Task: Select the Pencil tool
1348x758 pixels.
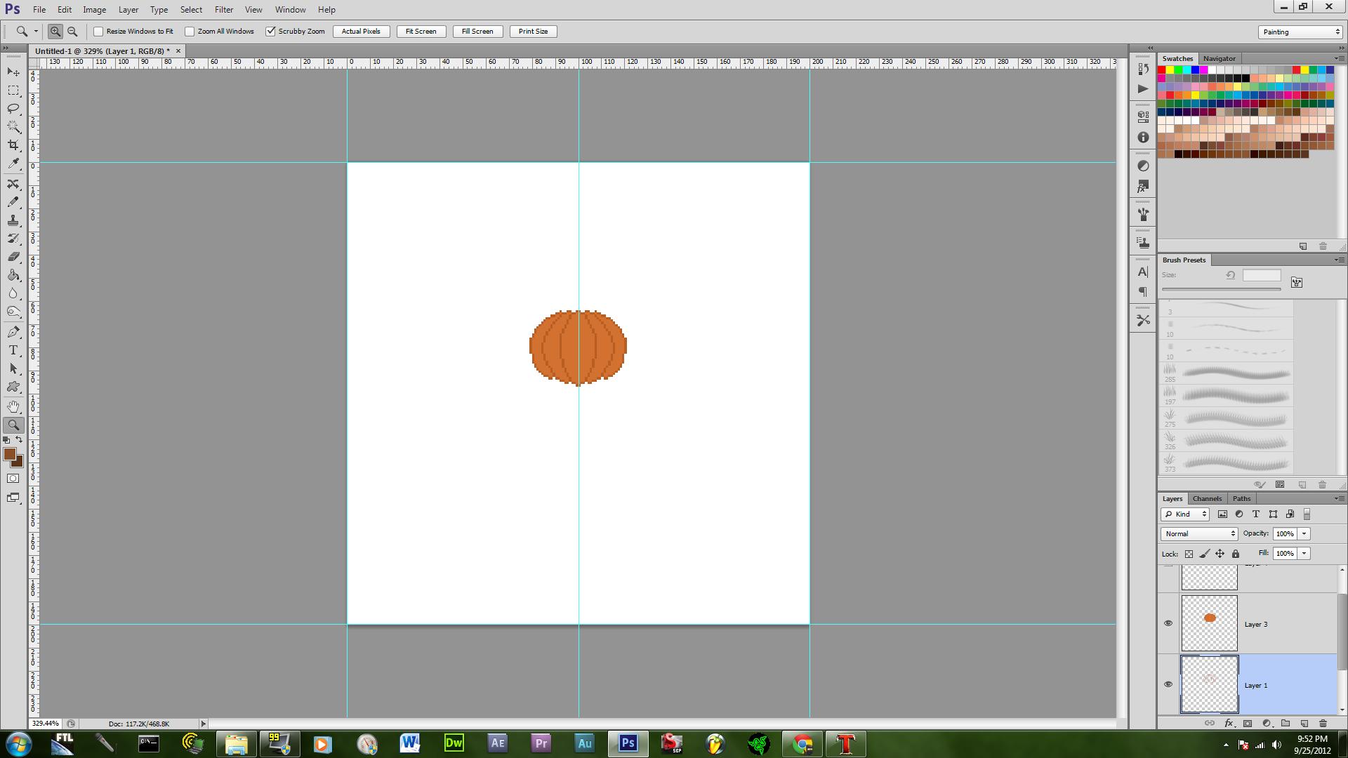Action: coord(13,202)
